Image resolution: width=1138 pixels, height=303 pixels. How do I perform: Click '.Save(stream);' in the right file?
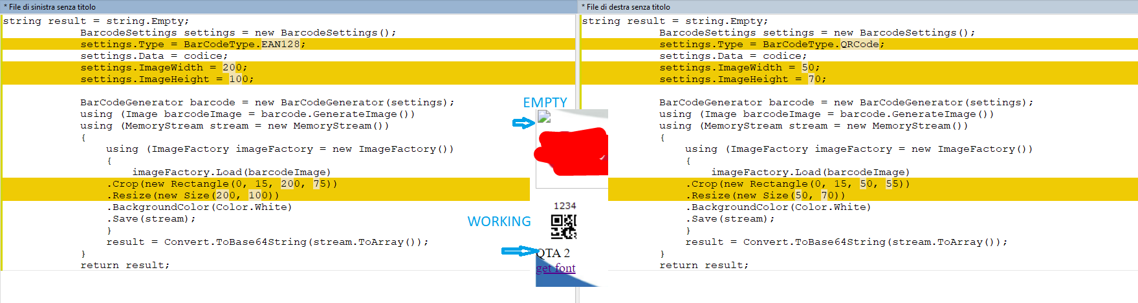pyautogui.click(x=730, y=218)
